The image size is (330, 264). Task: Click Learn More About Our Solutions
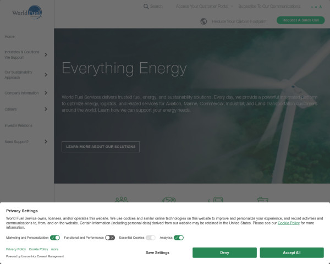click(101, 147)
